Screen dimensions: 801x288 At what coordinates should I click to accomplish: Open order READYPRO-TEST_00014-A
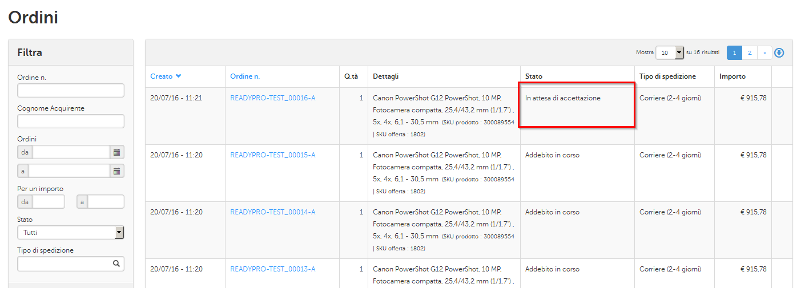[272, 212]
